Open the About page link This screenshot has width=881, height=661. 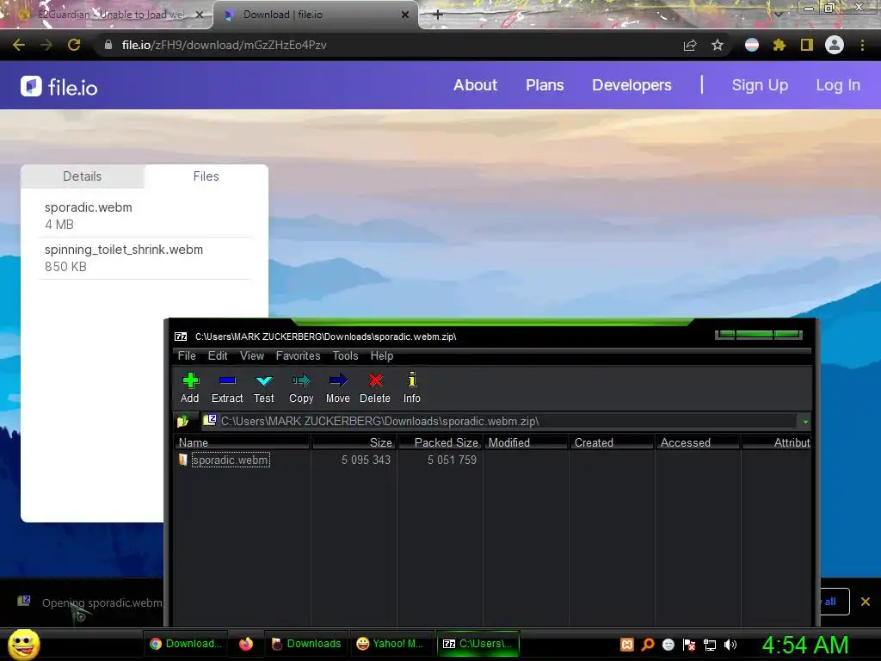point(475,85)
